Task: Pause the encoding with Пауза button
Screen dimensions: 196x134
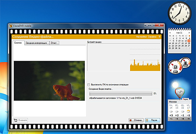Action: click(x=152, y=120)
